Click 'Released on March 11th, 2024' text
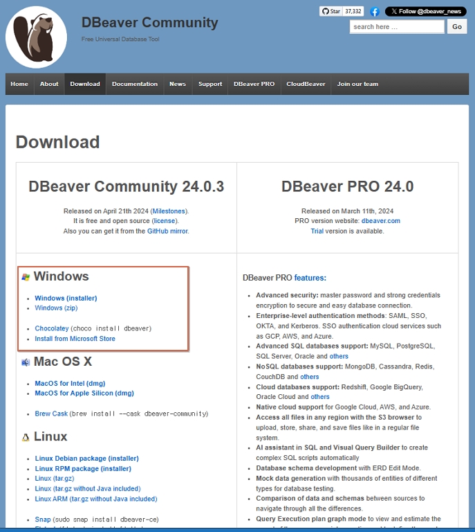 click(347, 211)
